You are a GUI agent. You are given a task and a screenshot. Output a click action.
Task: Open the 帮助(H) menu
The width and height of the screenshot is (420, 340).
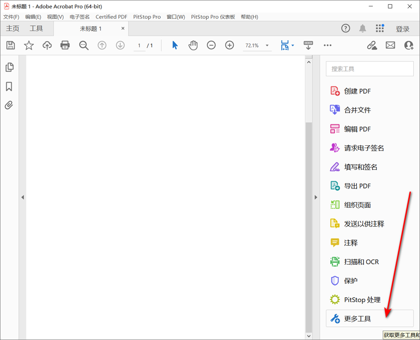click(x=250, y=17)
